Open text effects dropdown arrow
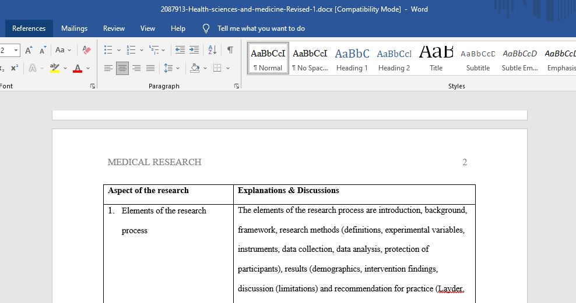The height and width of the screenshot is (303, 576). point(42,68)
